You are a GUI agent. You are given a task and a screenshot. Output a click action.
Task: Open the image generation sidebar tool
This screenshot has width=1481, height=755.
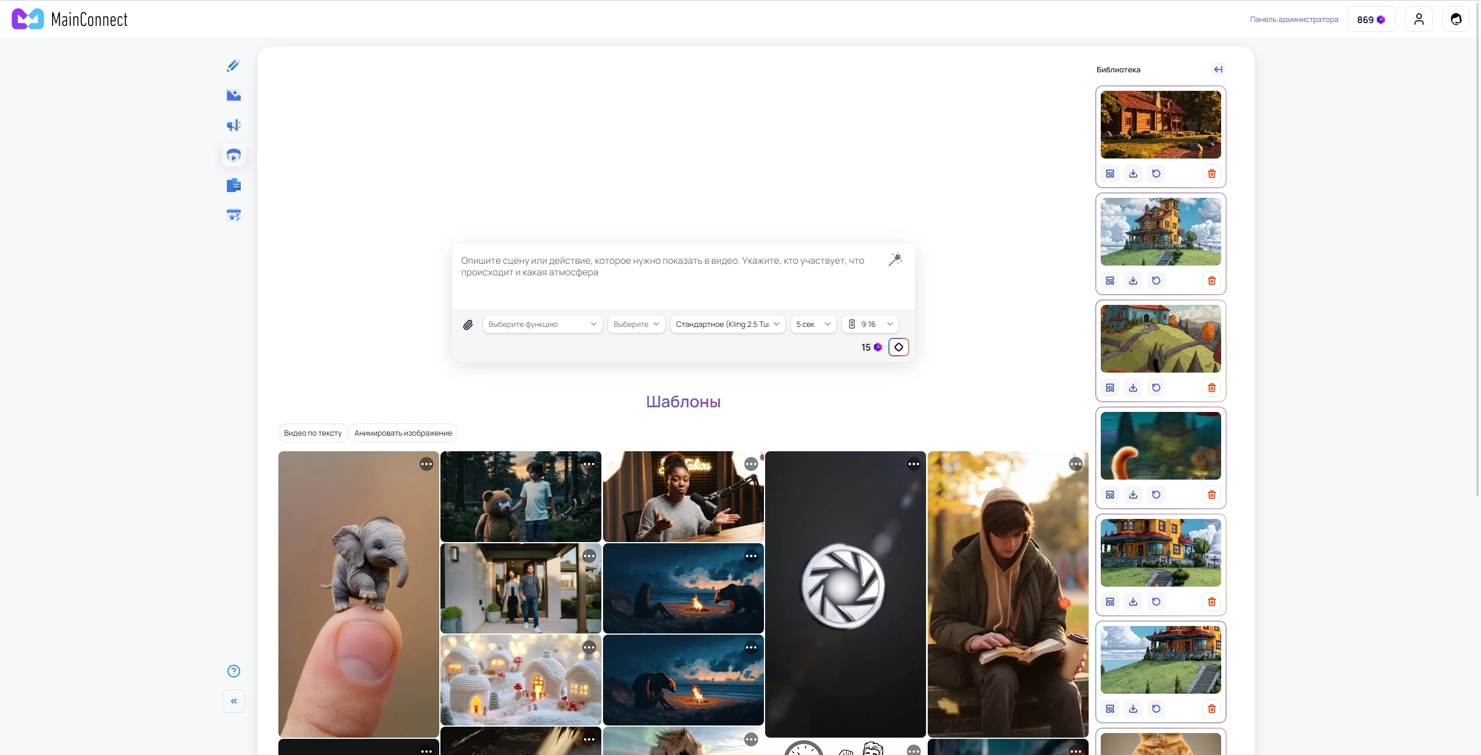click(x=233, y=95)
